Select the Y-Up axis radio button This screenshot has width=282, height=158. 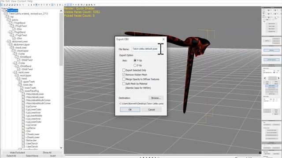click(135, 61)
